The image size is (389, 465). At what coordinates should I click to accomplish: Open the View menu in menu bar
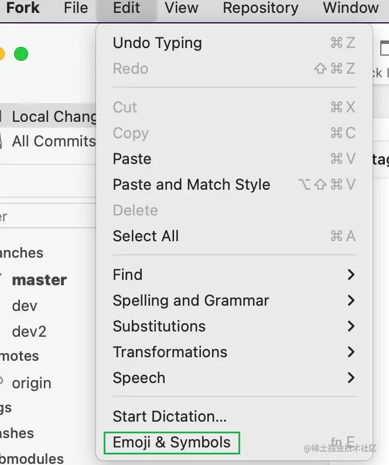(181, 8)
